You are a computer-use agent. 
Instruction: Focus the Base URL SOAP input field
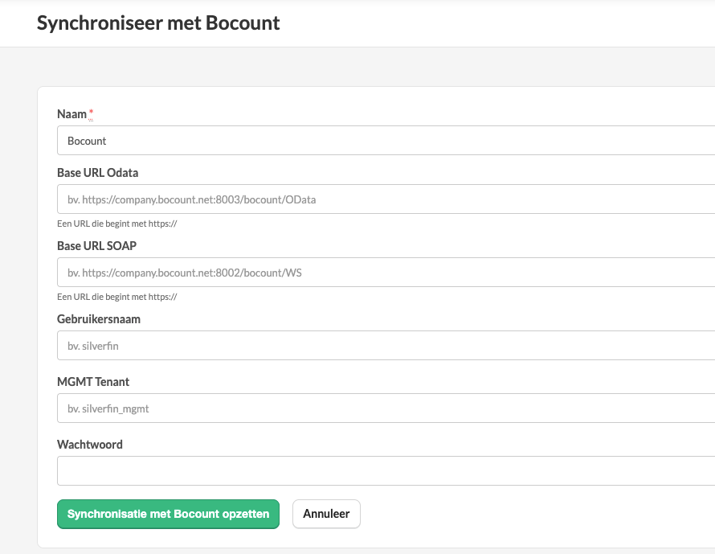[x=386, y=273]
